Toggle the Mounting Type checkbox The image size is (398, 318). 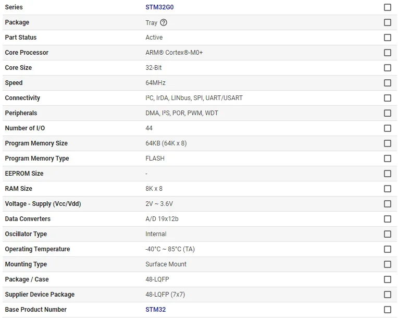pyautogui.click(x=388, y=264)
